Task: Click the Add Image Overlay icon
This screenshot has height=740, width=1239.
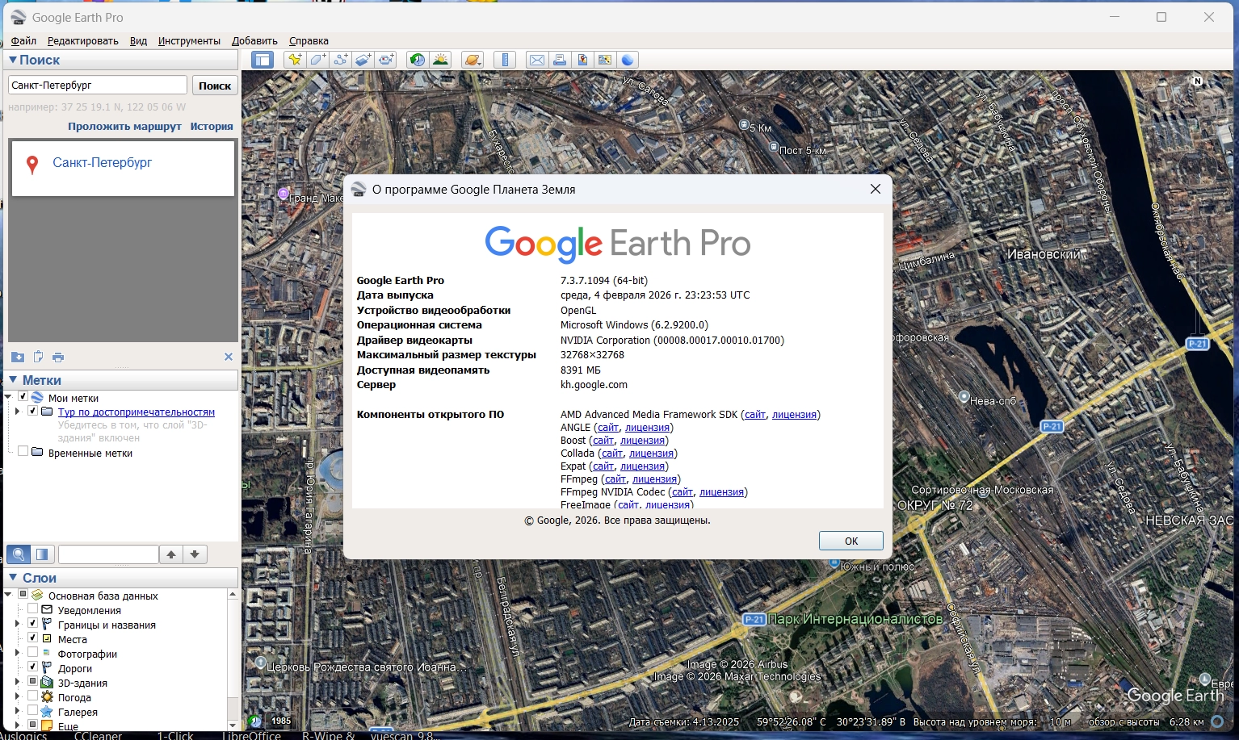Action: point(363,60)
